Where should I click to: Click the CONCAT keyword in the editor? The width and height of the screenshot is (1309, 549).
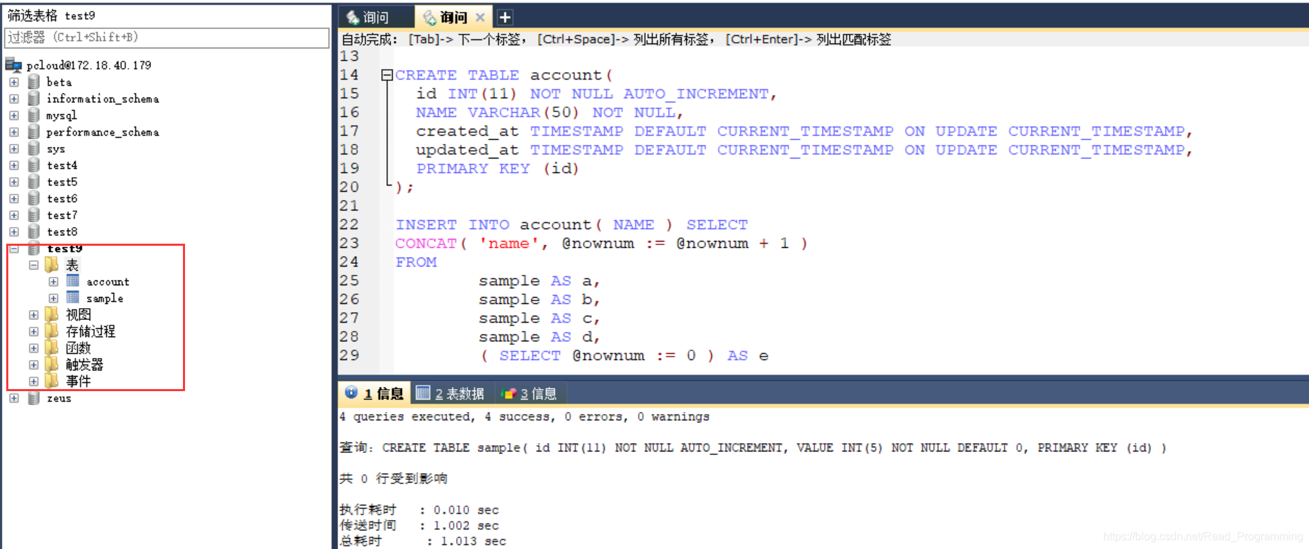(x=425, y=243)
